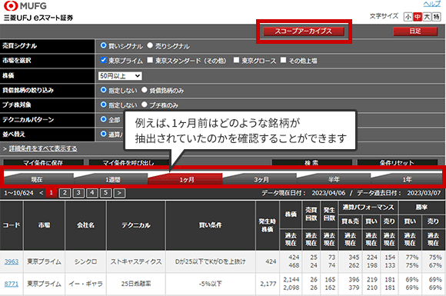This screenshot has width=446, height=296.
Task: Select the 売りシグナル radio button
Action: point(150,45)
